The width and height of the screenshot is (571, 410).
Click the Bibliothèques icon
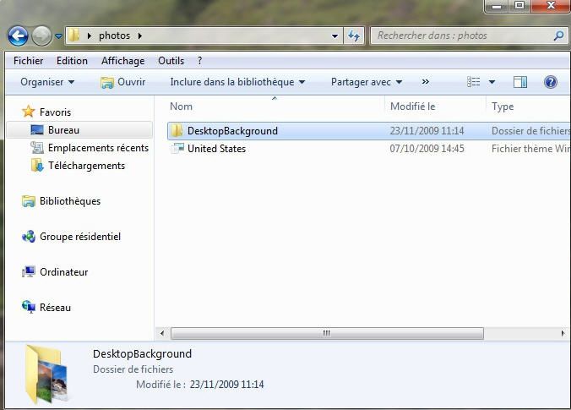tap(29, 201)
